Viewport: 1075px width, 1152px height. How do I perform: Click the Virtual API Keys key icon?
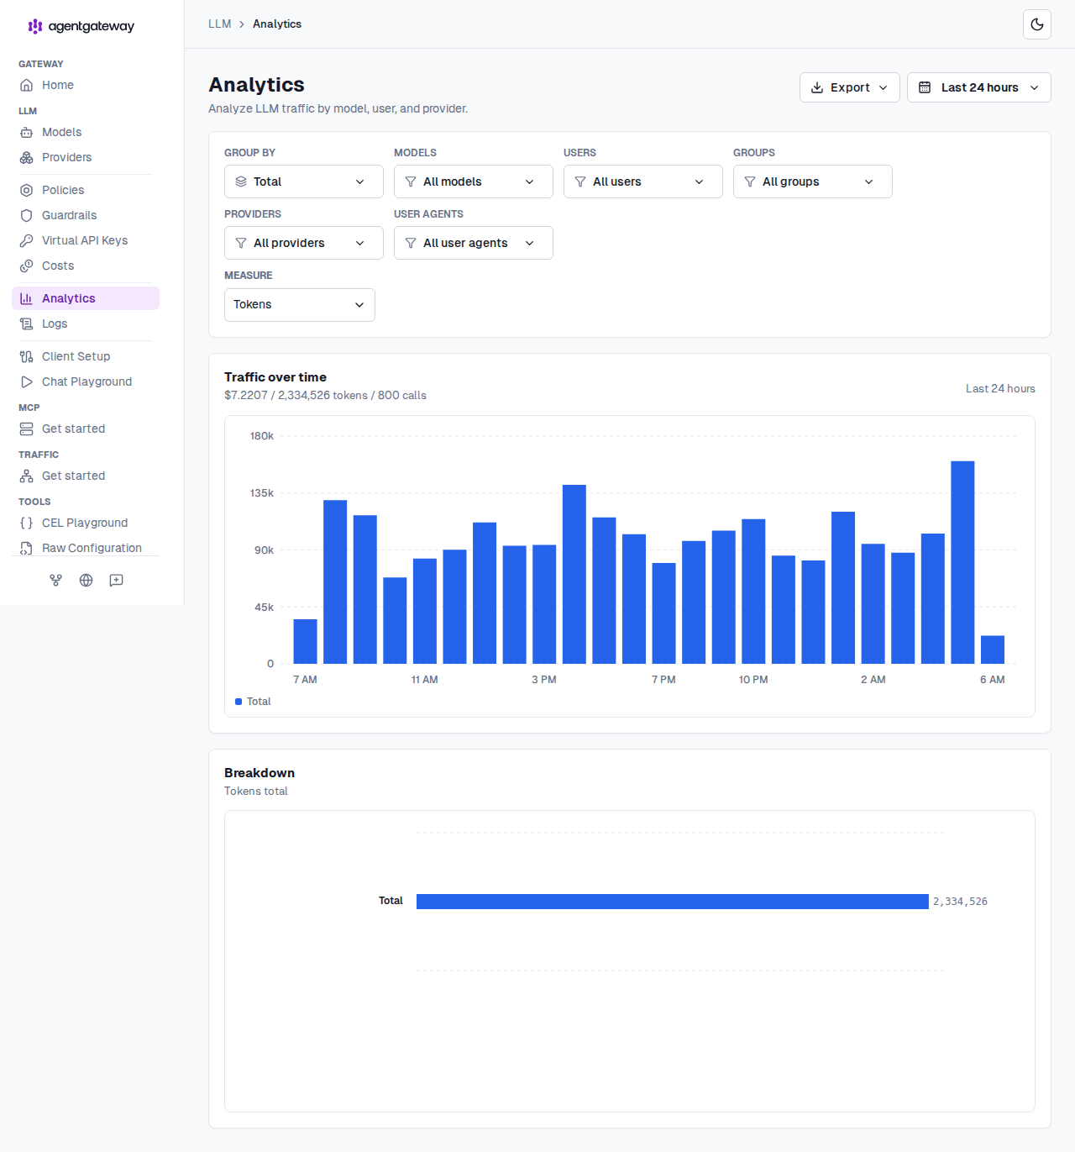(27, 240)
